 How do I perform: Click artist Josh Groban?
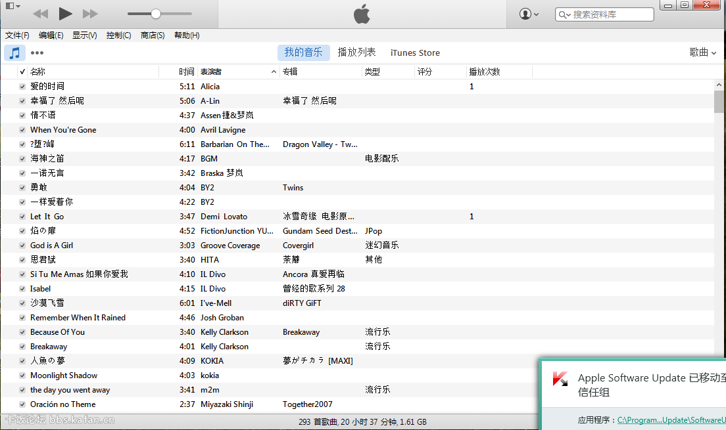(x=222, y=318)
